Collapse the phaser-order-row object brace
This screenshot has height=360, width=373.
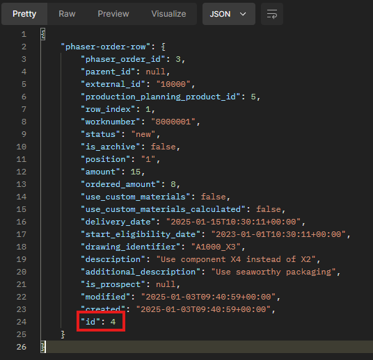coord(163,47)
